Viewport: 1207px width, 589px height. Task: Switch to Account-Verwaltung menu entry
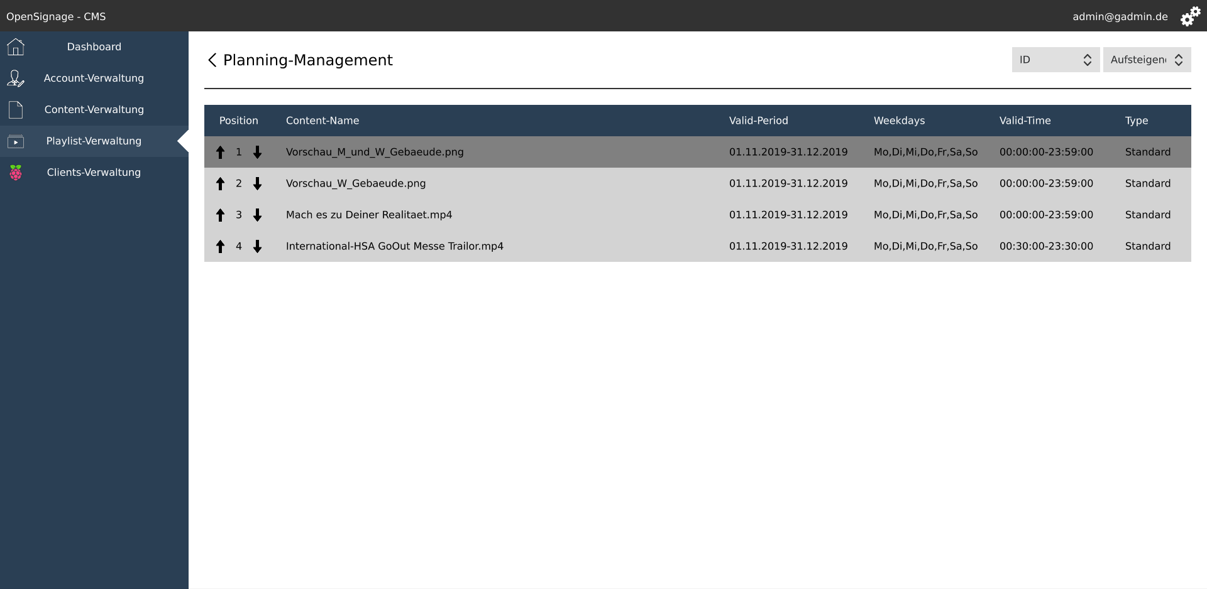pos(94,78)
